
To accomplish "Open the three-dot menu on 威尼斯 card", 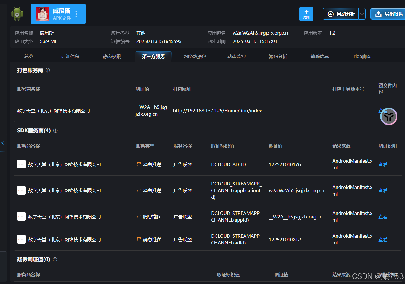I will tap(76, 14).
